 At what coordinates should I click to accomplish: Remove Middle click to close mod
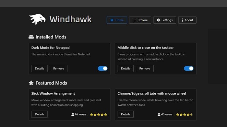click(145, 69)
